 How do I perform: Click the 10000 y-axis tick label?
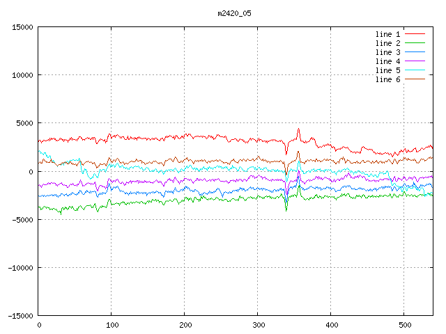click(21, 75)
